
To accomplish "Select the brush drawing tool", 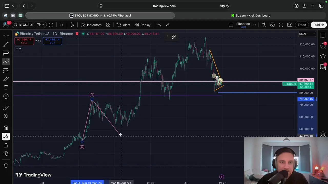I will point(6,79).
